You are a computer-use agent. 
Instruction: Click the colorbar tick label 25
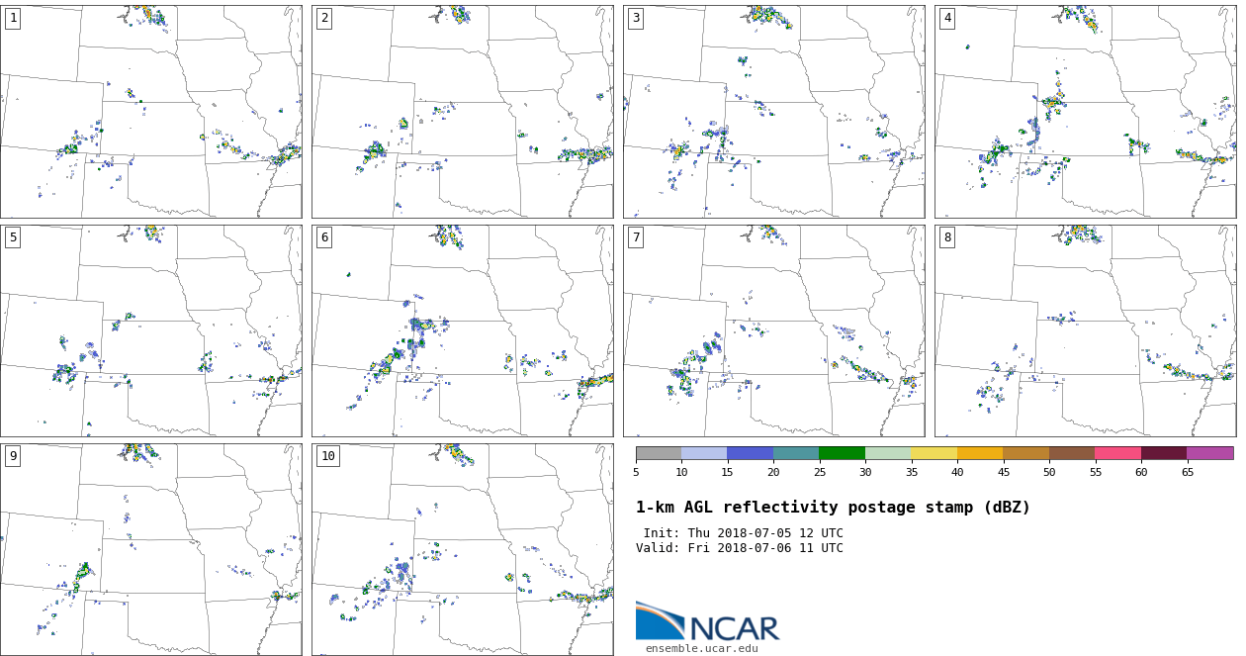(x=820, y=473)
